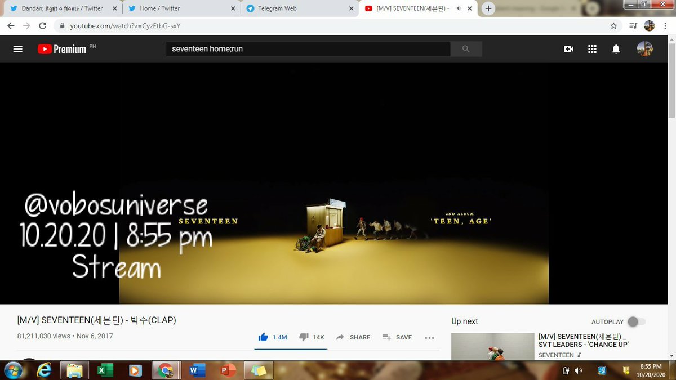The height and width of the screenshot is (380, 676).
Task: Bookmark this page with the star icon
Action: pyautogui.click(x=613, y=26)
